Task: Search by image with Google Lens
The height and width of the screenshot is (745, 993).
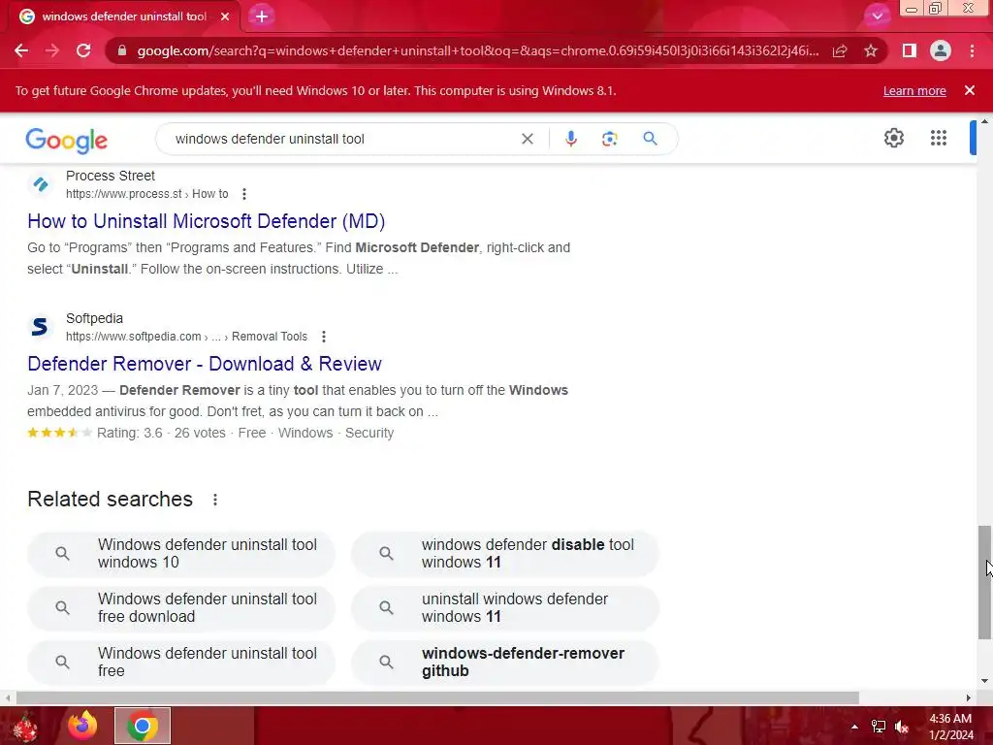Action: (x=609, y=139)
